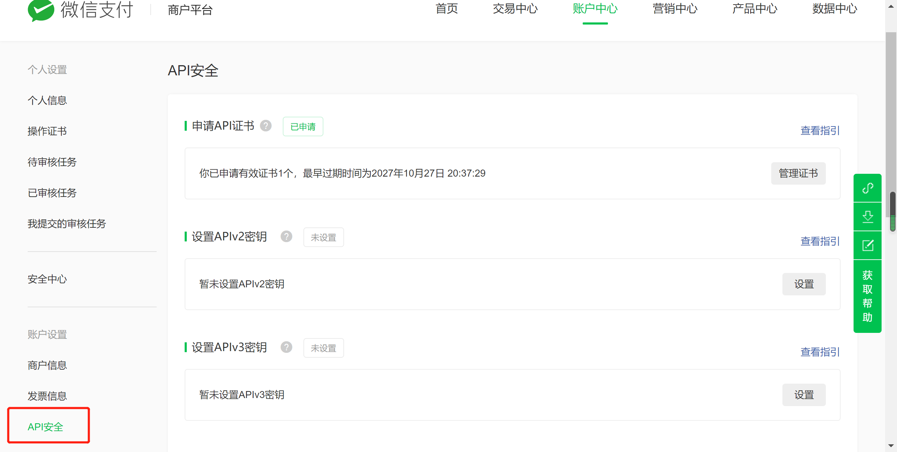Image resolution: width=897 pixels, height=452 pixels.
Task: Click the link icon in green sidebar
Action: coord(868,188)
